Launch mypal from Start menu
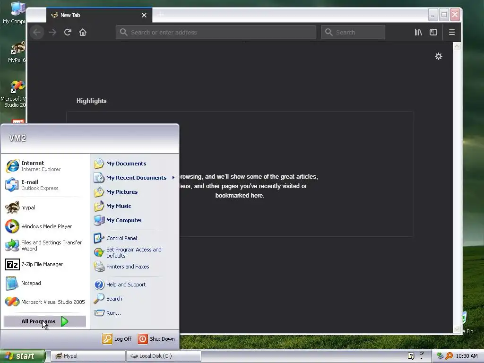 click(x=45, y=207)
